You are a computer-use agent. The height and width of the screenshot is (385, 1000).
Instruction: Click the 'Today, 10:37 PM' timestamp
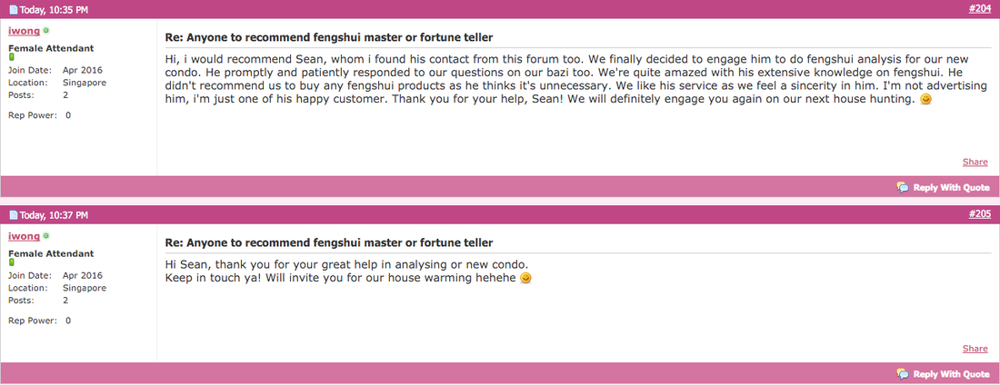tap(54, 215)
